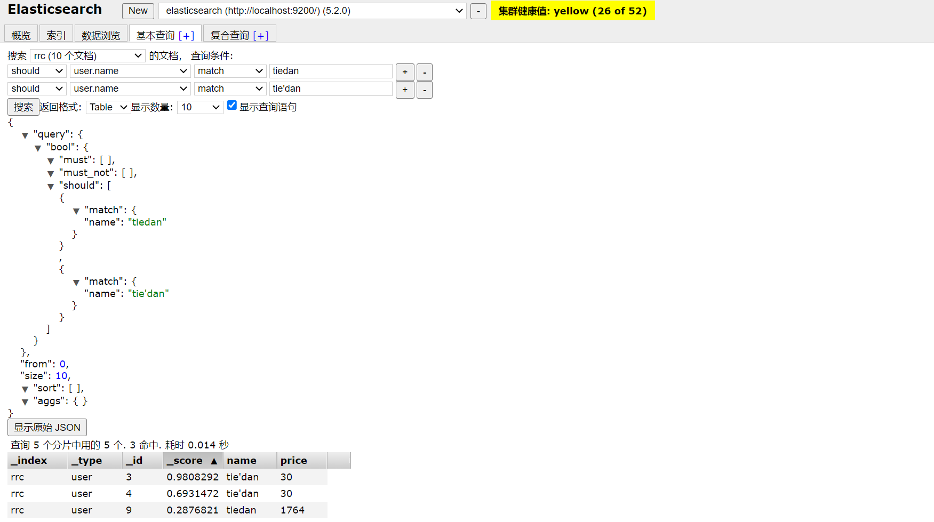Screen dimensions: 934x522
Task: Collapse the "query" JSON node
Action: 25,135
